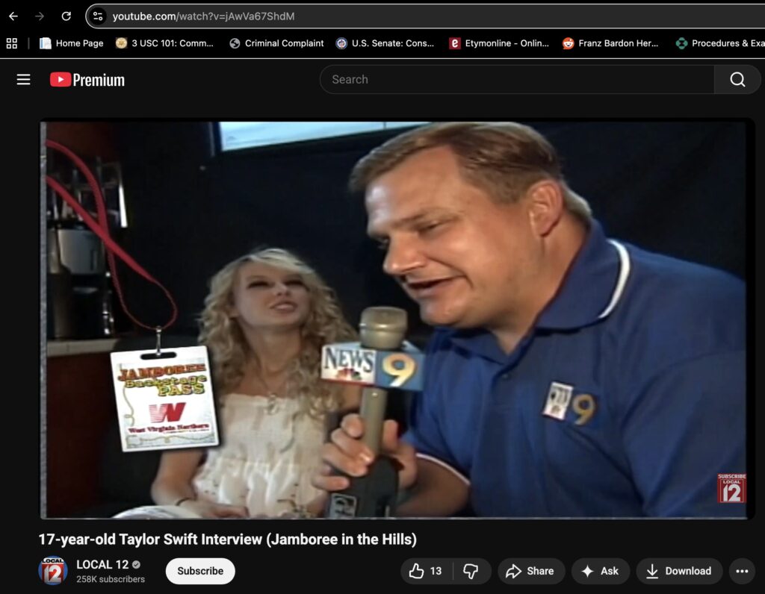Viewport: 765px width, 594px height.
Task: Reload the page with the refresh icon
Action: pyautogui.click(x=66, y=16)
